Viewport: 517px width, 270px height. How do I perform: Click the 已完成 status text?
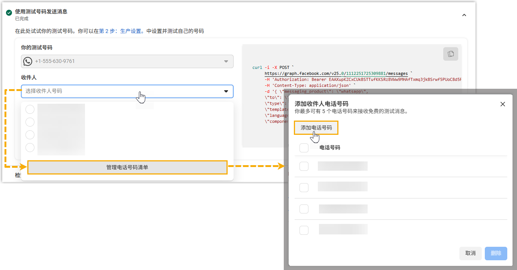coord(22,19)
